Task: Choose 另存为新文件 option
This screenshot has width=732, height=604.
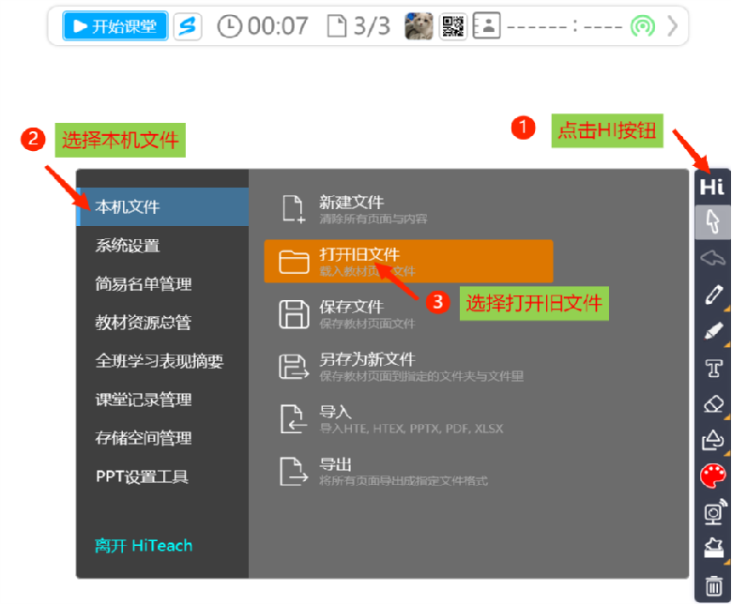Action: coord(366,366)
